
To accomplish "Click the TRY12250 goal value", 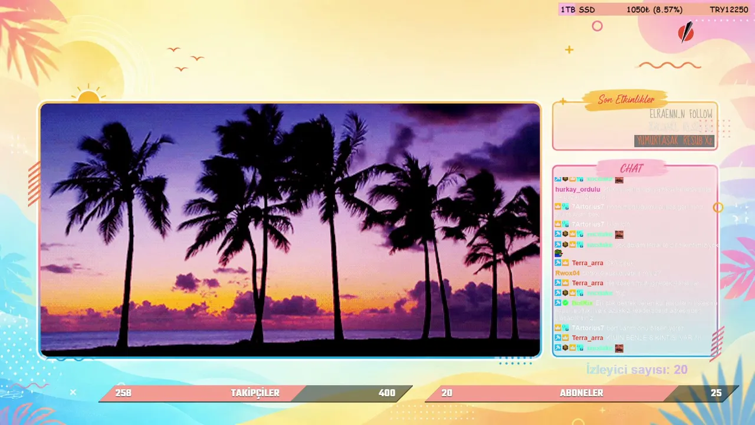I will point(728,10).
